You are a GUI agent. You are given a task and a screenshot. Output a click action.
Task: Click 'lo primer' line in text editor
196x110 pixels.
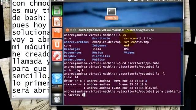pyautogui.click(x=31, y=83)
